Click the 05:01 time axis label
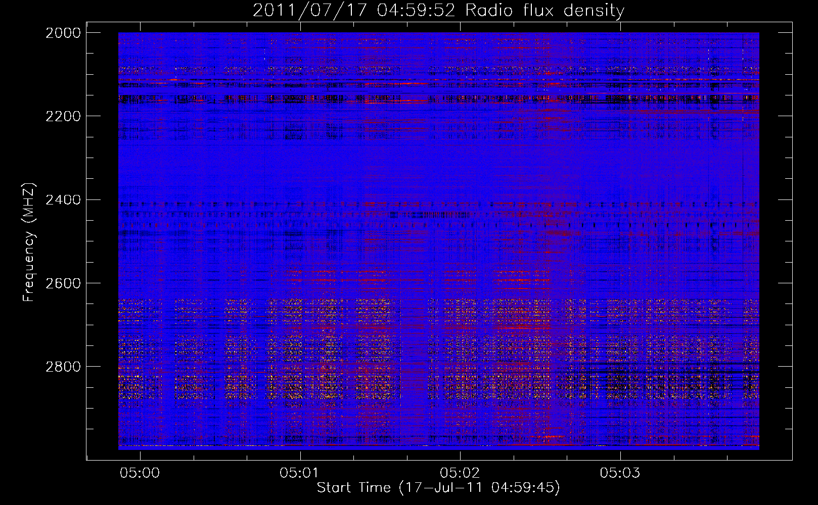This screenshot has height=505, width=818. point(300,473)
